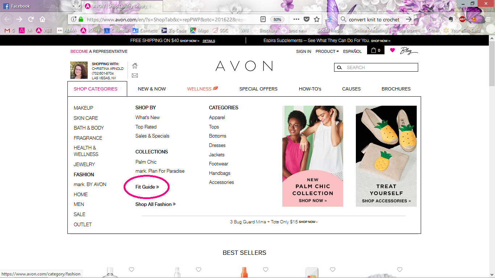
Task: Select the JEWELRY category
Action: (84, 164)
